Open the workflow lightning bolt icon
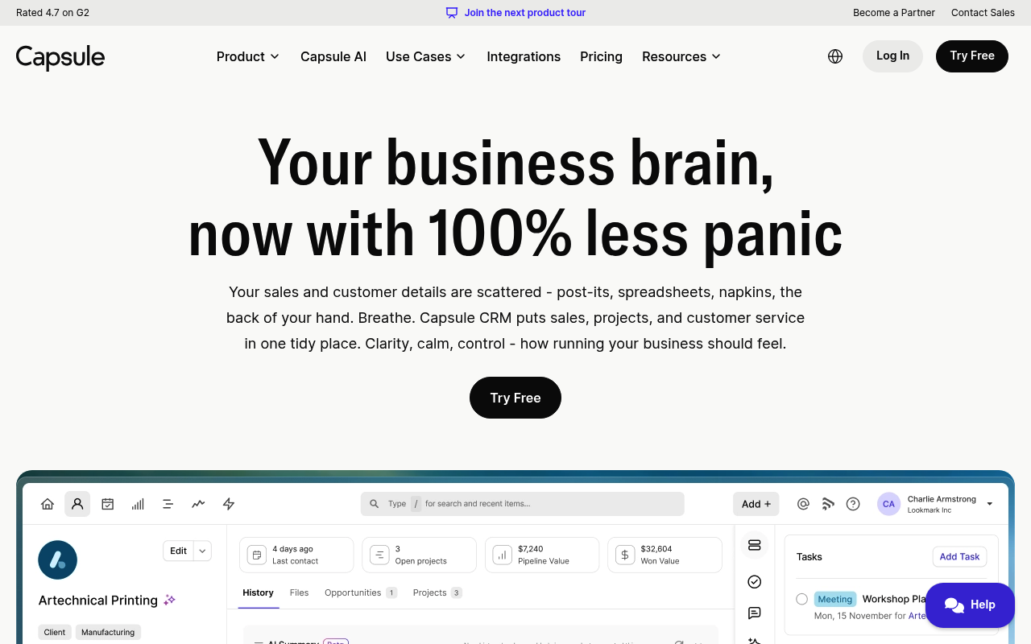Viewport: 1031px width, 644px height. coord(229,504)
